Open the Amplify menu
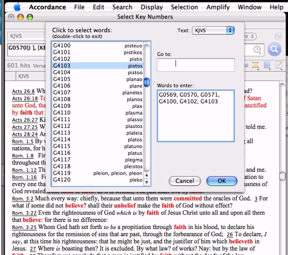Viewport: 288px width, 255px height. (218, 7)
